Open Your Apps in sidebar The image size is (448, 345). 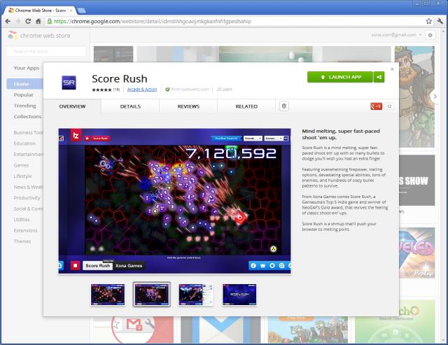coord(27,68)
